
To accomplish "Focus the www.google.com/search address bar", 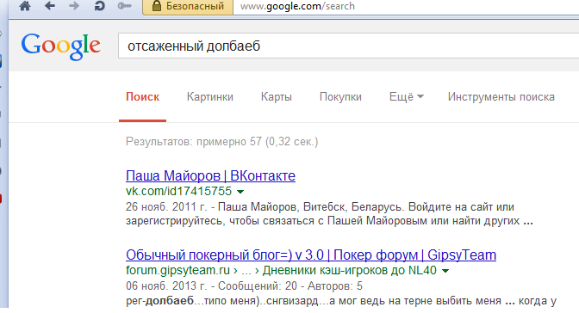I will coord(406,6).
